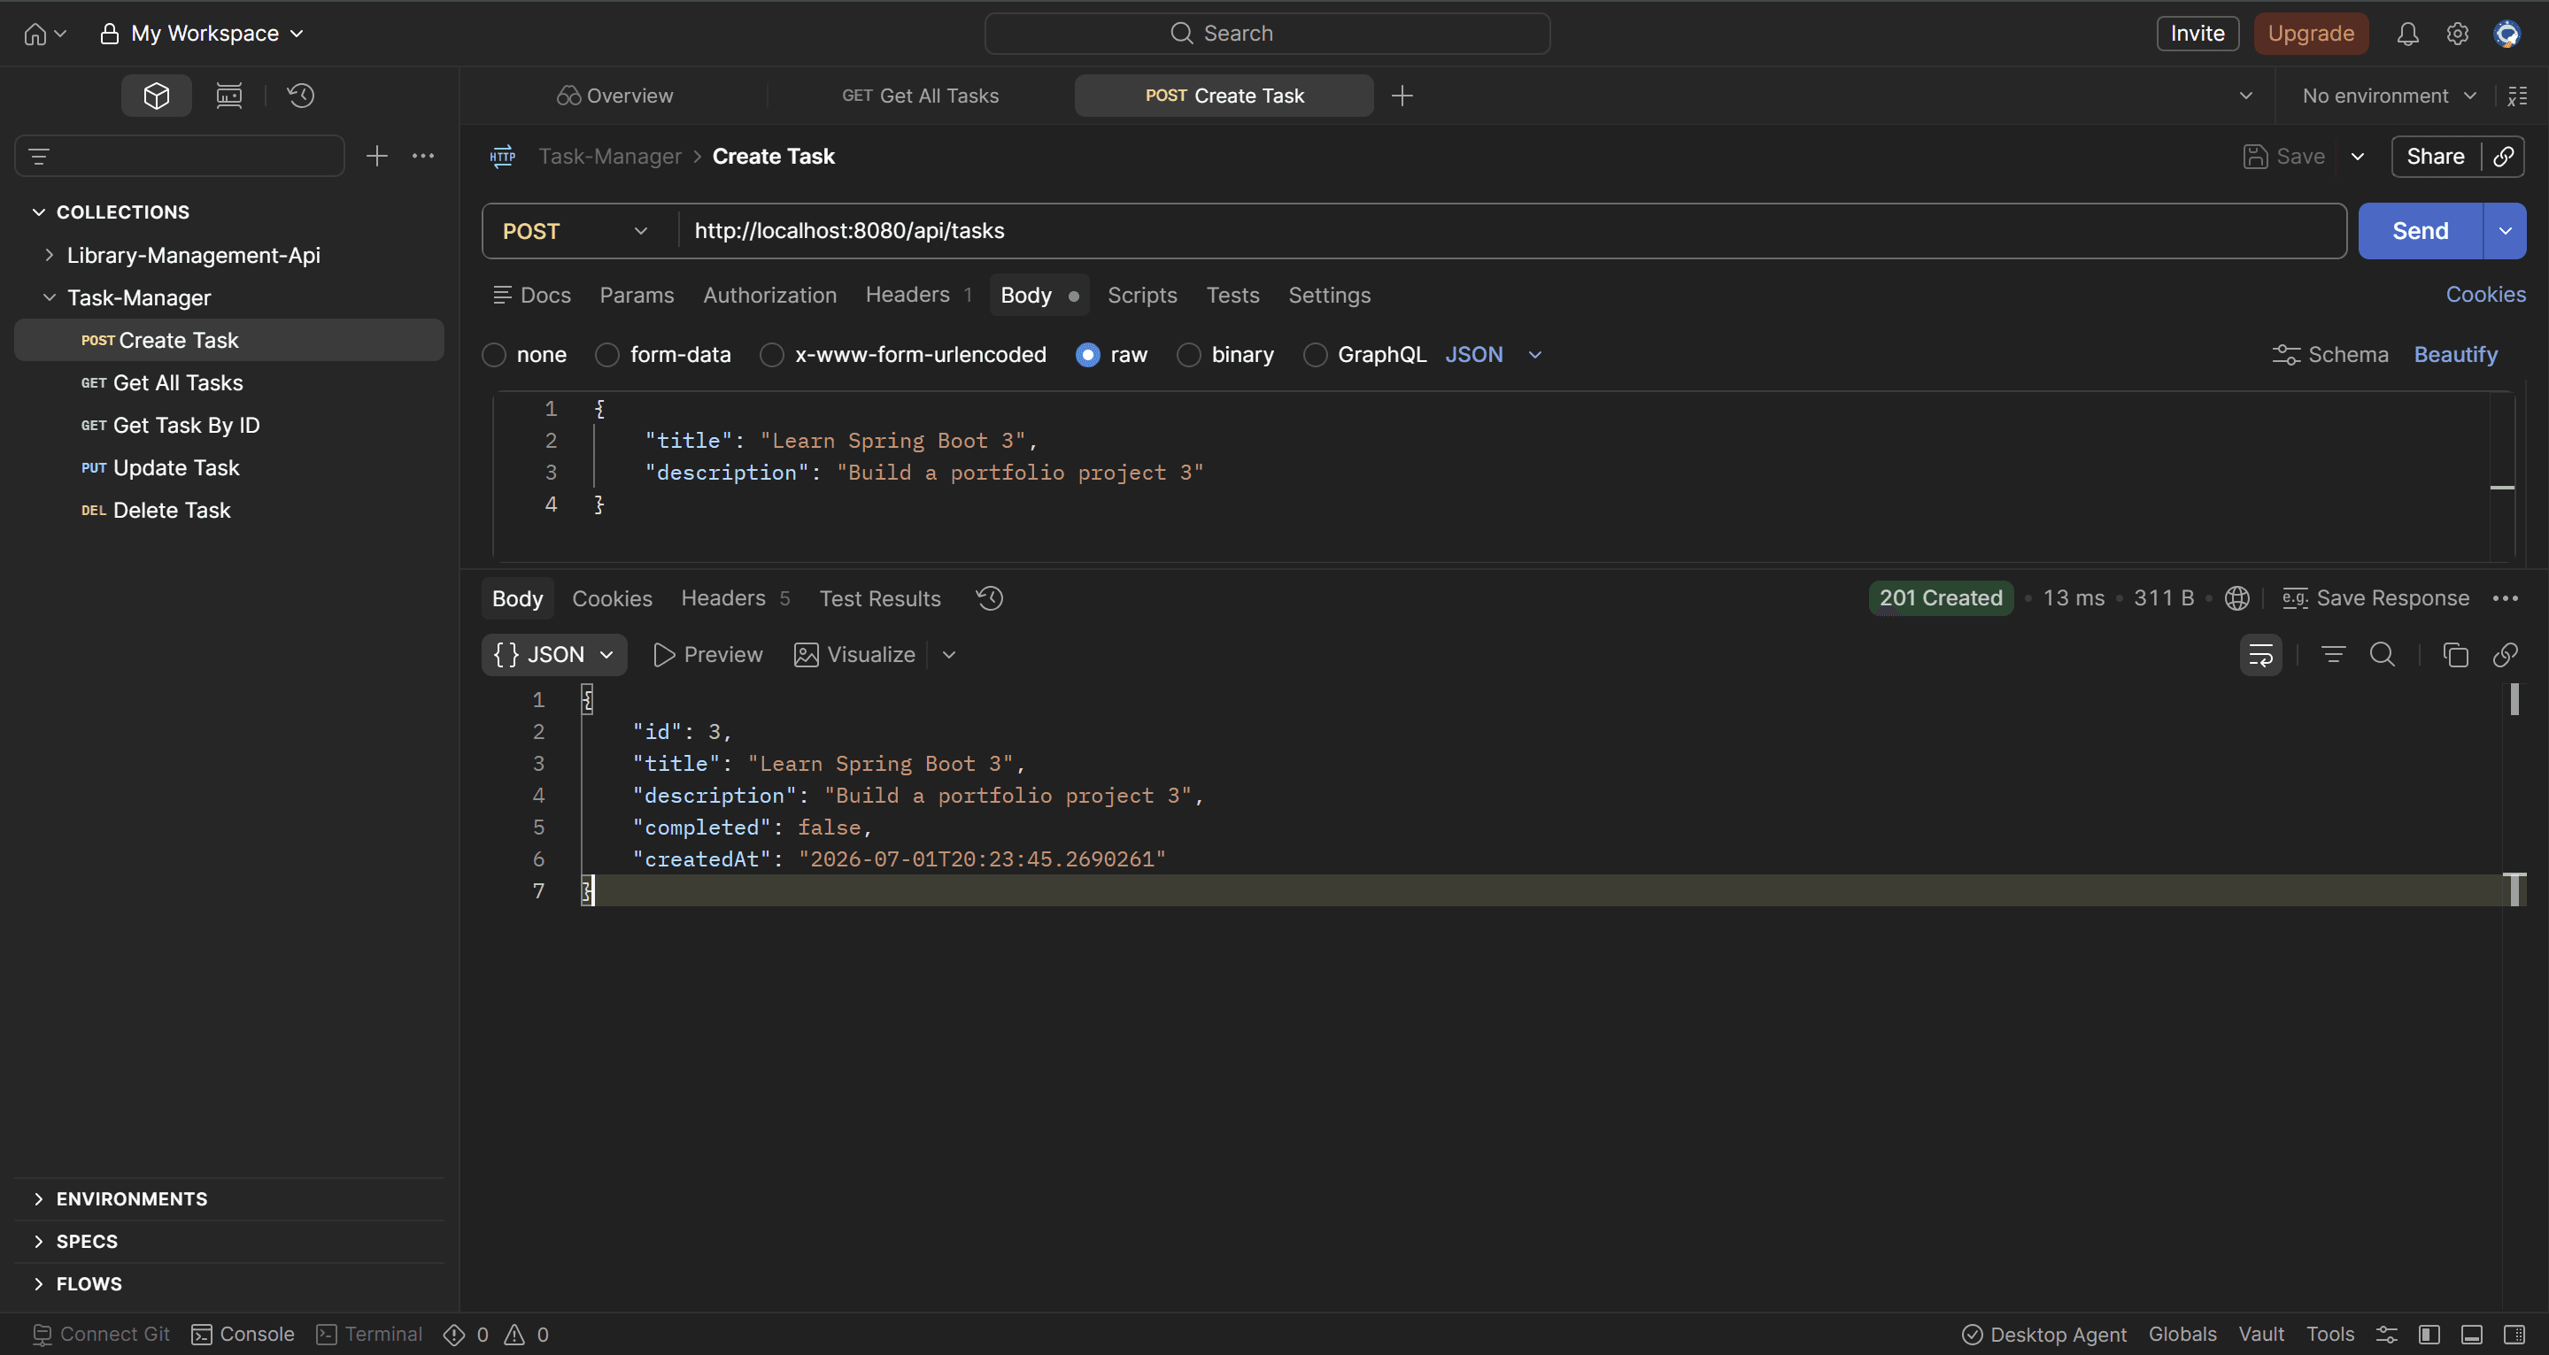Open notifications bell icon

[2407, 34]
